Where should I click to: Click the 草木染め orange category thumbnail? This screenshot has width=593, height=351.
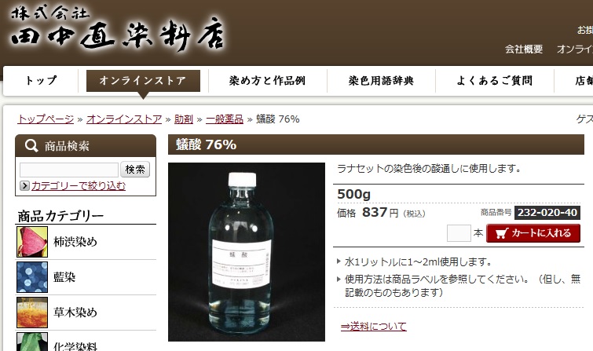(x=32, y=313)
